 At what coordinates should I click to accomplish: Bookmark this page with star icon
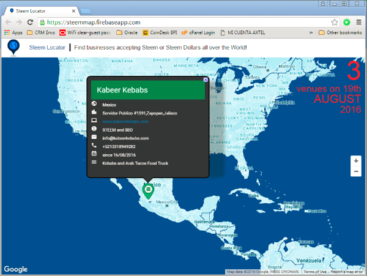334,22
